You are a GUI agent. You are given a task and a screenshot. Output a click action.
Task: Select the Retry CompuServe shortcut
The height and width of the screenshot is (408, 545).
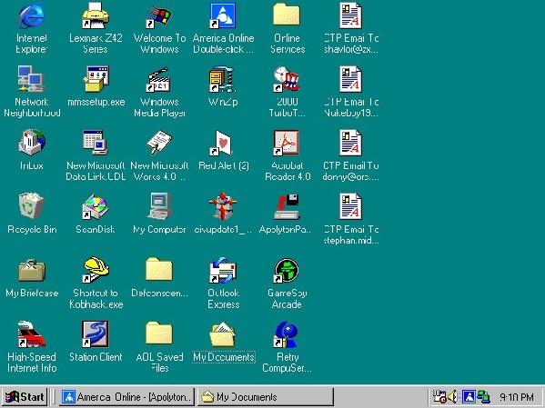point(287,334)
